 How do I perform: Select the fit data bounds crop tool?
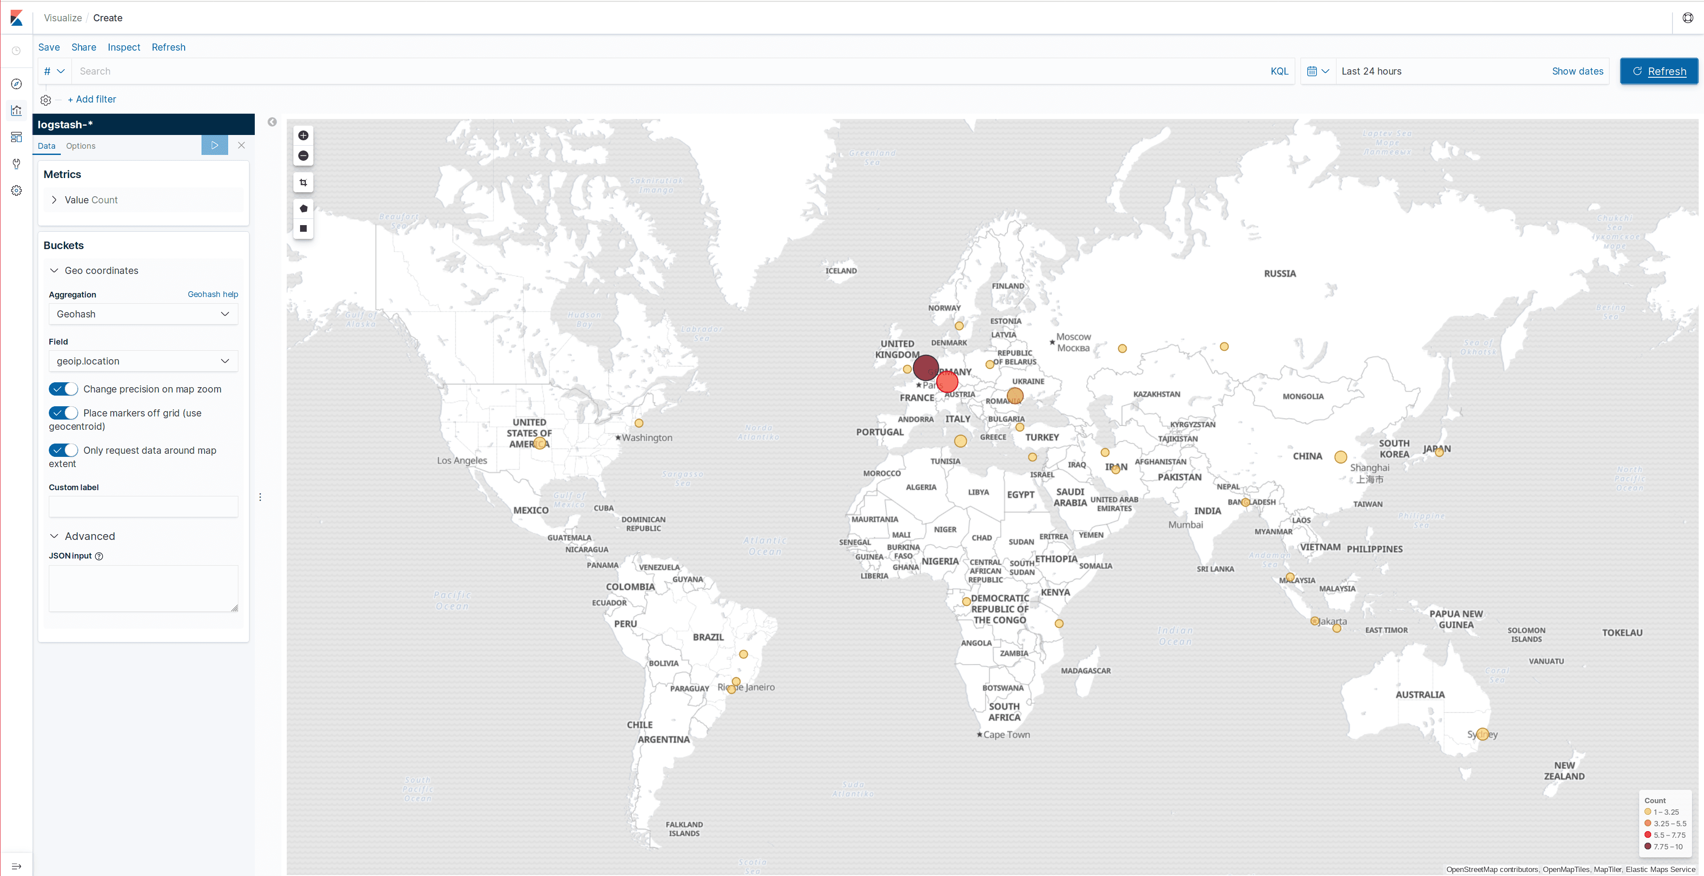point(303,182)
